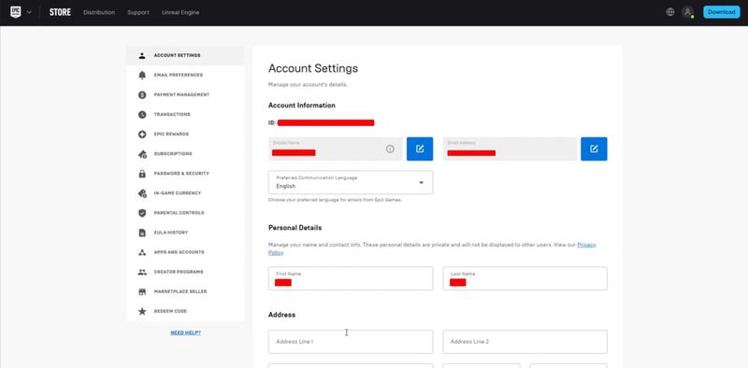The height and width of the screenshot is (368, 748).
Task: Expand Preferred Communication Language dropdown
Action: point(351,182)
